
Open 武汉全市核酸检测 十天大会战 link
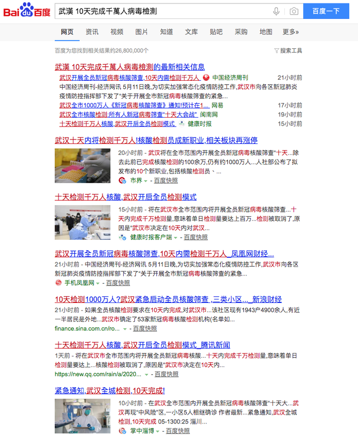tap(128, 115)
